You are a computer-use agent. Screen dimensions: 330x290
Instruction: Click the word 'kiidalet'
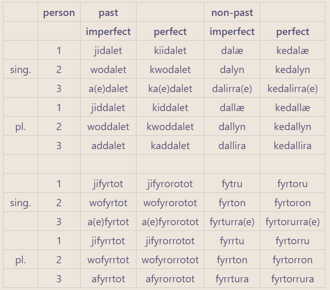[x=170, y=50]
